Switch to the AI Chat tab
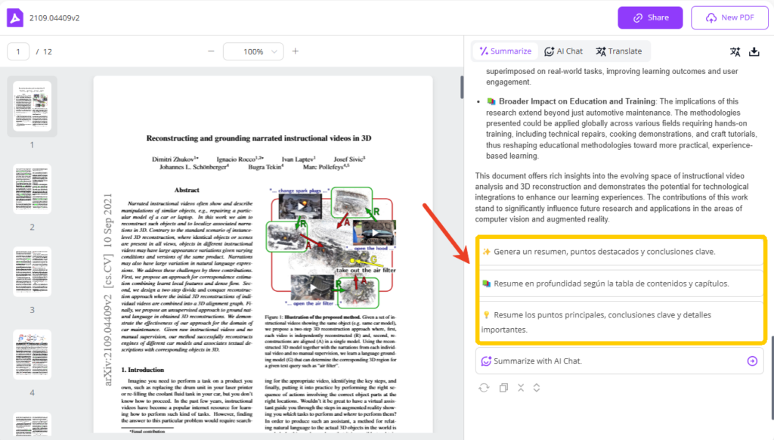 click(563, 51)
